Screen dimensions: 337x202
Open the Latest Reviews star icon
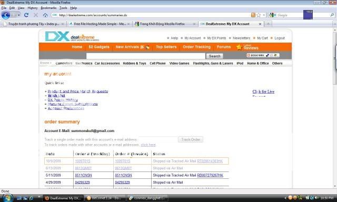click(239, 47)
